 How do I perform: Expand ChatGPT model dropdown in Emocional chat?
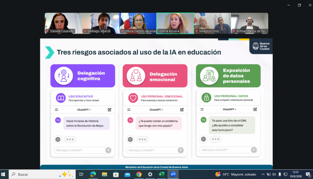pyautogui.click(x=156, y=110)
